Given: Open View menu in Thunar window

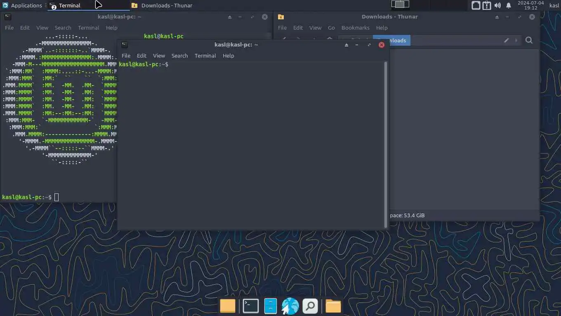Looking at the screenshot, I should point(315,28).
